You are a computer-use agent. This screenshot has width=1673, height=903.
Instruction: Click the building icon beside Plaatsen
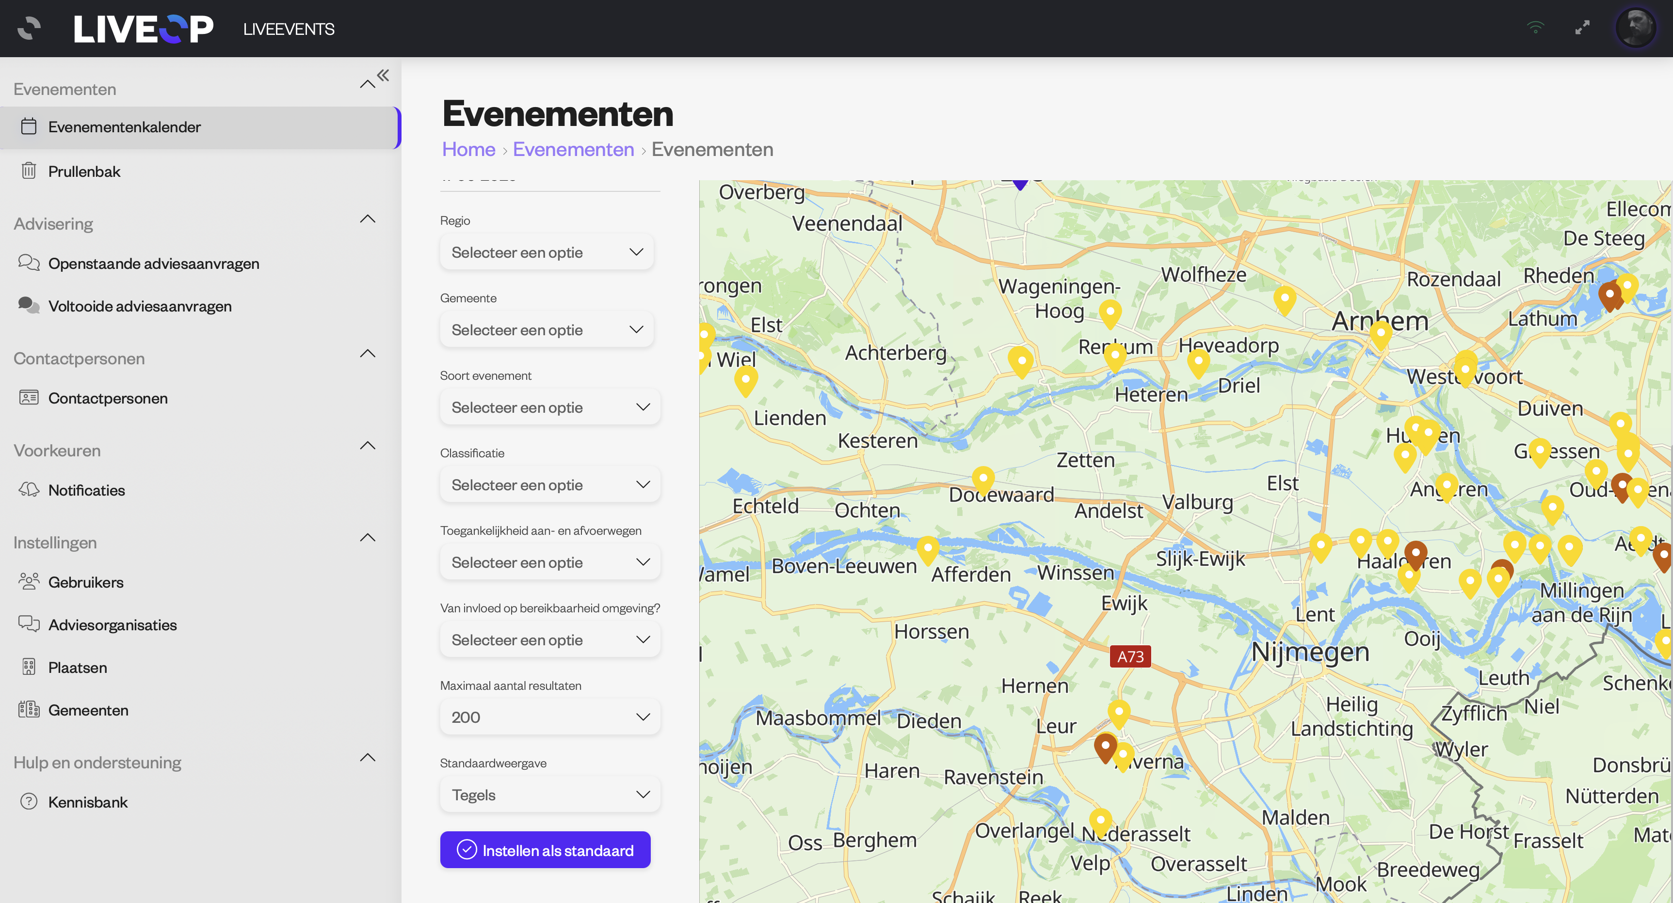point(29,667)
